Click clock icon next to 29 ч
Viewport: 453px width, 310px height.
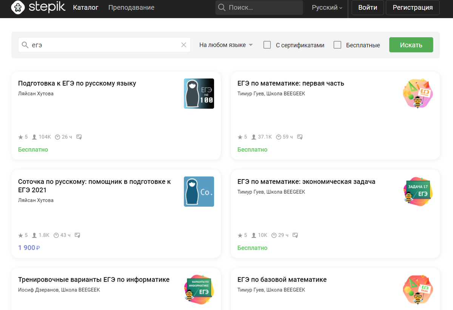coord(274,235)
